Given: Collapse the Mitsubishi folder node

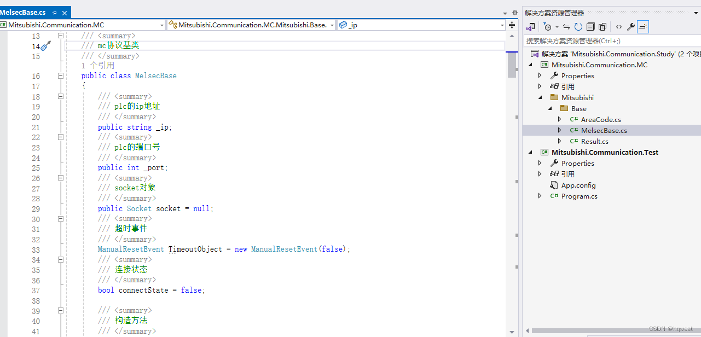Looking at the screenshot, I should point(540,98).
